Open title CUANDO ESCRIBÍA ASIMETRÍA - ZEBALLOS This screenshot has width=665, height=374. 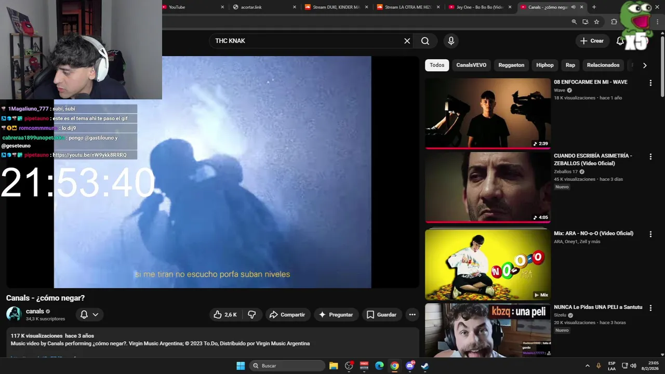point(593,159)
